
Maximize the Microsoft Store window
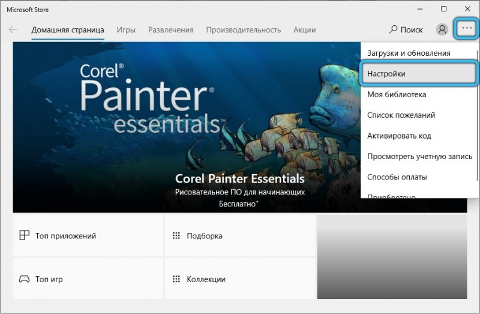(x=443, y=9)
